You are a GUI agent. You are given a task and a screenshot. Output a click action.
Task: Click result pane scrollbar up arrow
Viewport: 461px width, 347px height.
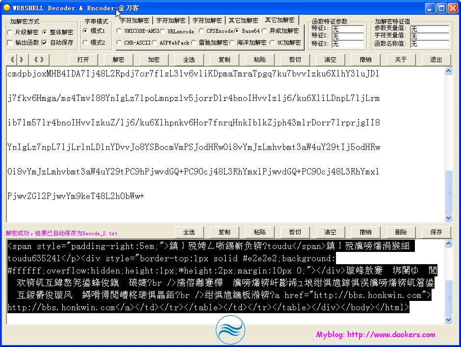click(x=448, y=243)
